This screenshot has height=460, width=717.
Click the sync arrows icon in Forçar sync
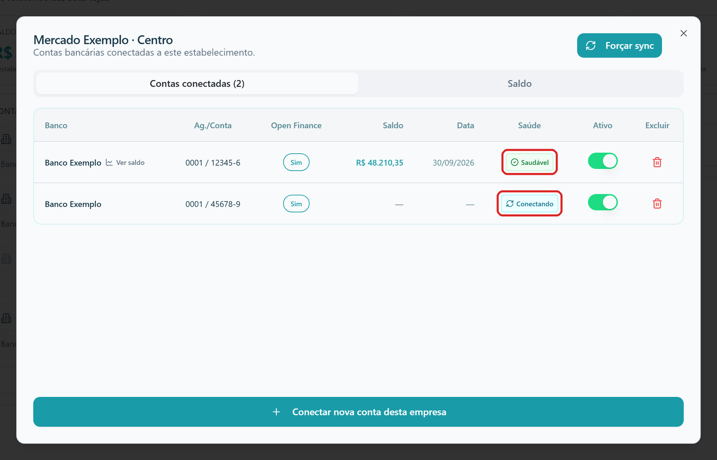coord(591,46)
